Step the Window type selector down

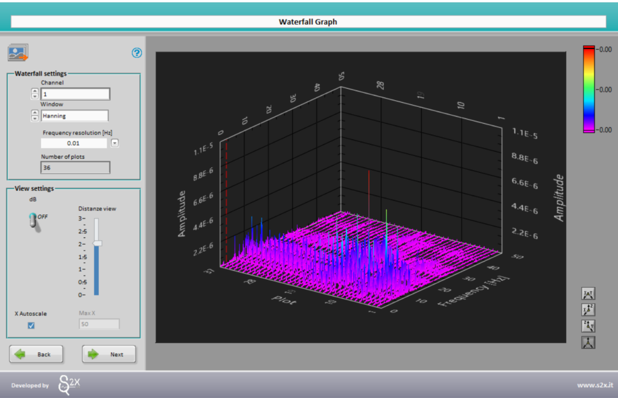tap(34, 118)
